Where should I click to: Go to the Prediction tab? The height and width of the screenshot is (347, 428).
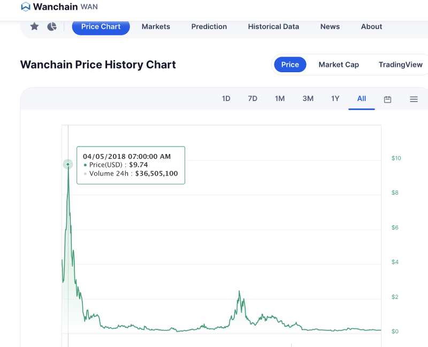(209, 26)
